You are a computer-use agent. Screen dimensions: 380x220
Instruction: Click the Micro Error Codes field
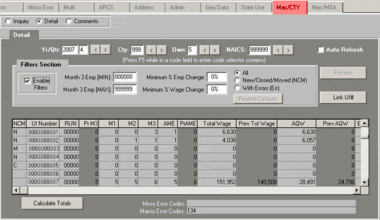click(271, 203)
